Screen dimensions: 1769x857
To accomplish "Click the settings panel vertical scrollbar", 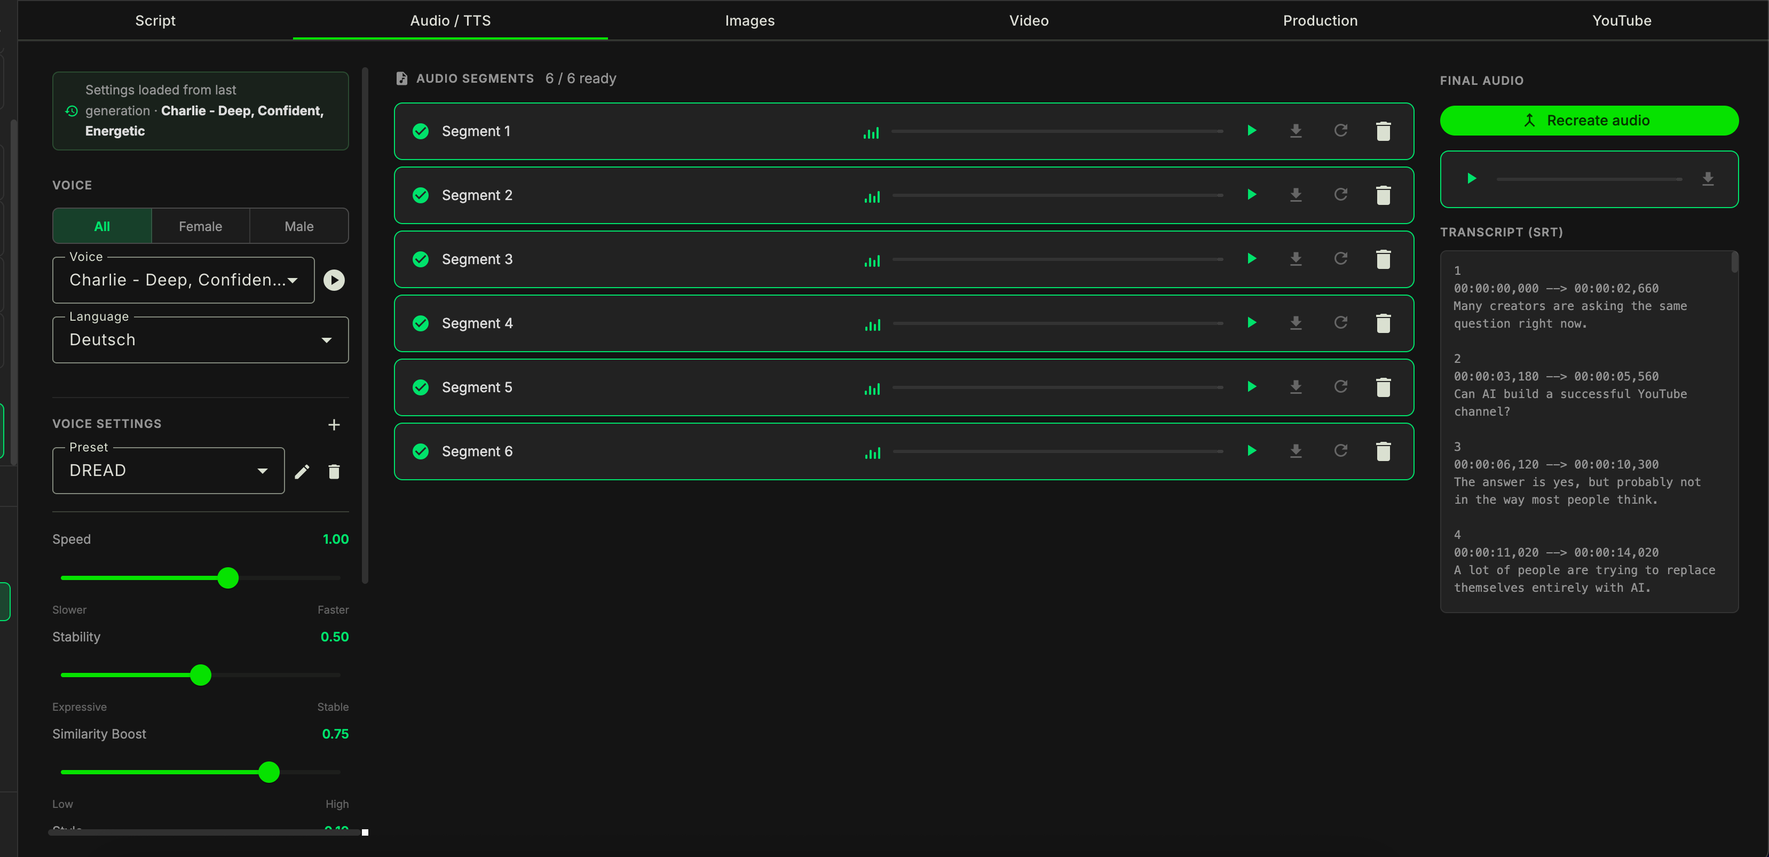I will tap(365, 325).
